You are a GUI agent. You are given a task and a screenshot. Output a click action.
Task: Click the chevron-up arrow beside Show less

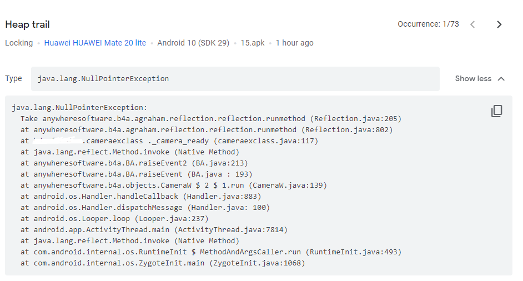(501, 79)
